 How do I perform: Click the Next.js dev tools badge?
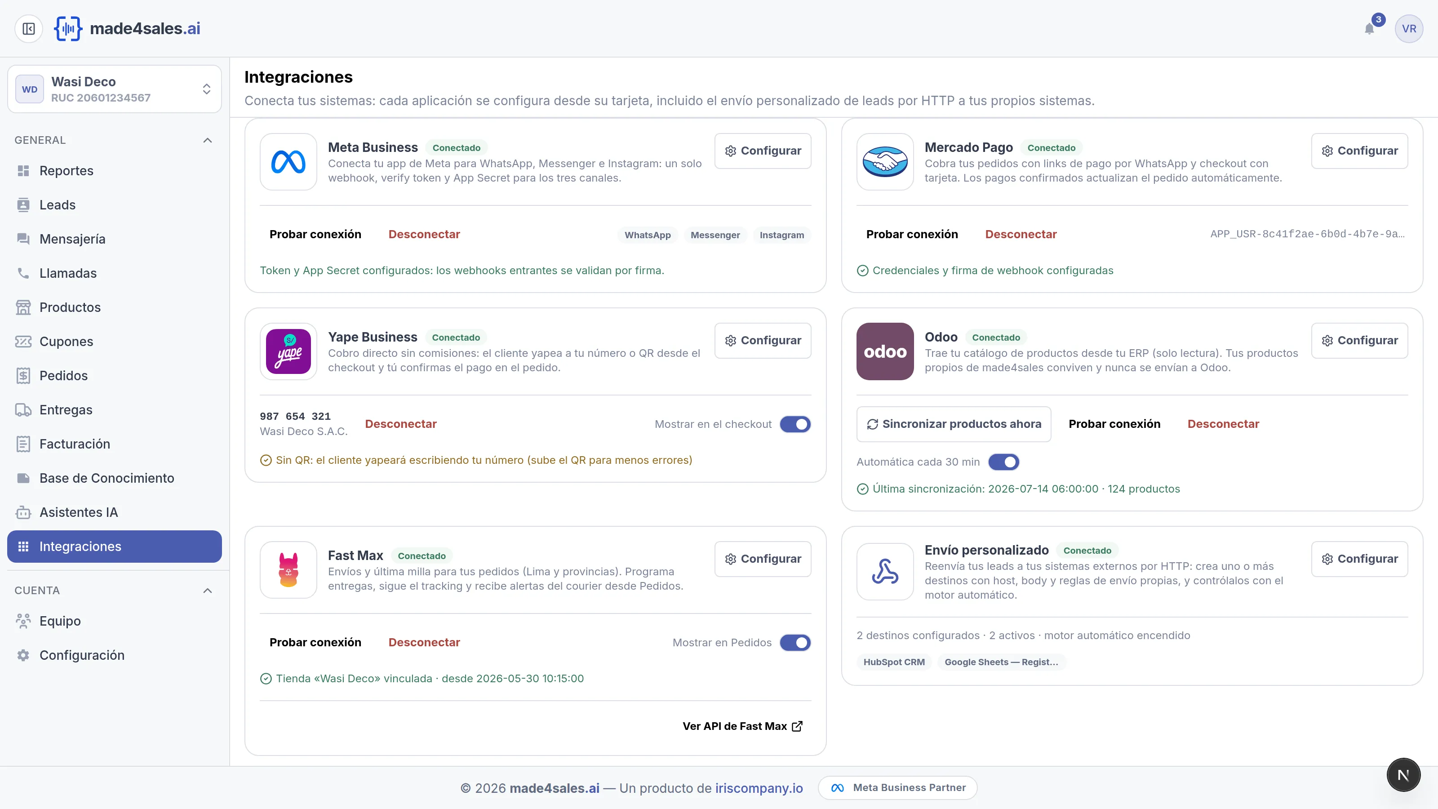pyautogui.click(x=1403, y=775)
